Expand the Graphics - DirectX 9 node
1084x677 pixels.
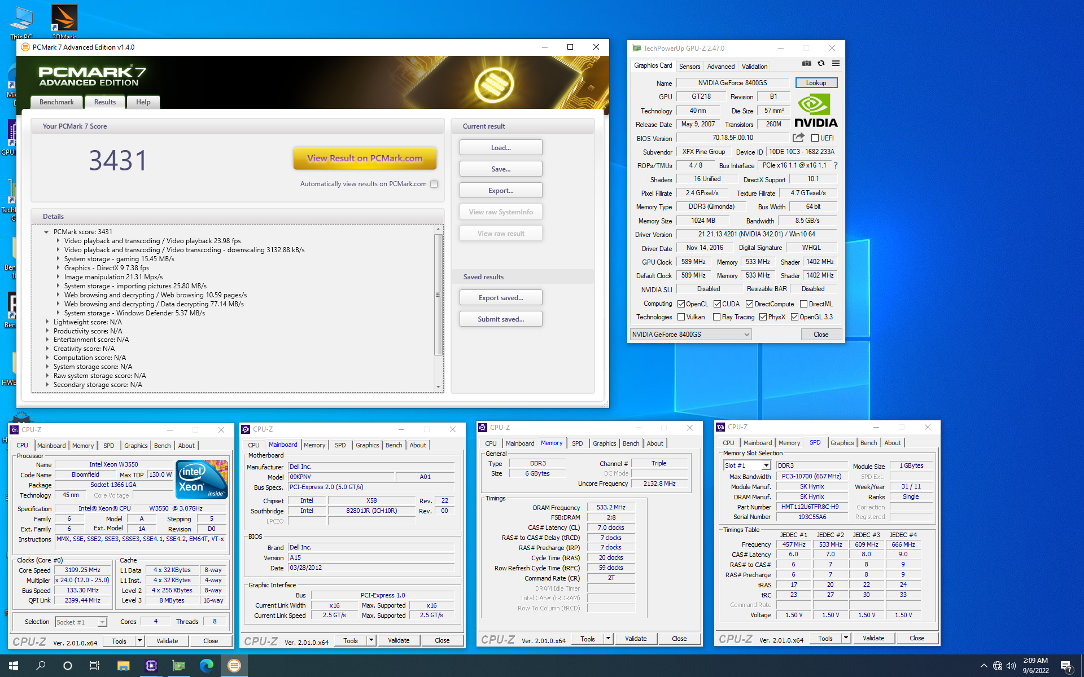click(x=58, y=268)
